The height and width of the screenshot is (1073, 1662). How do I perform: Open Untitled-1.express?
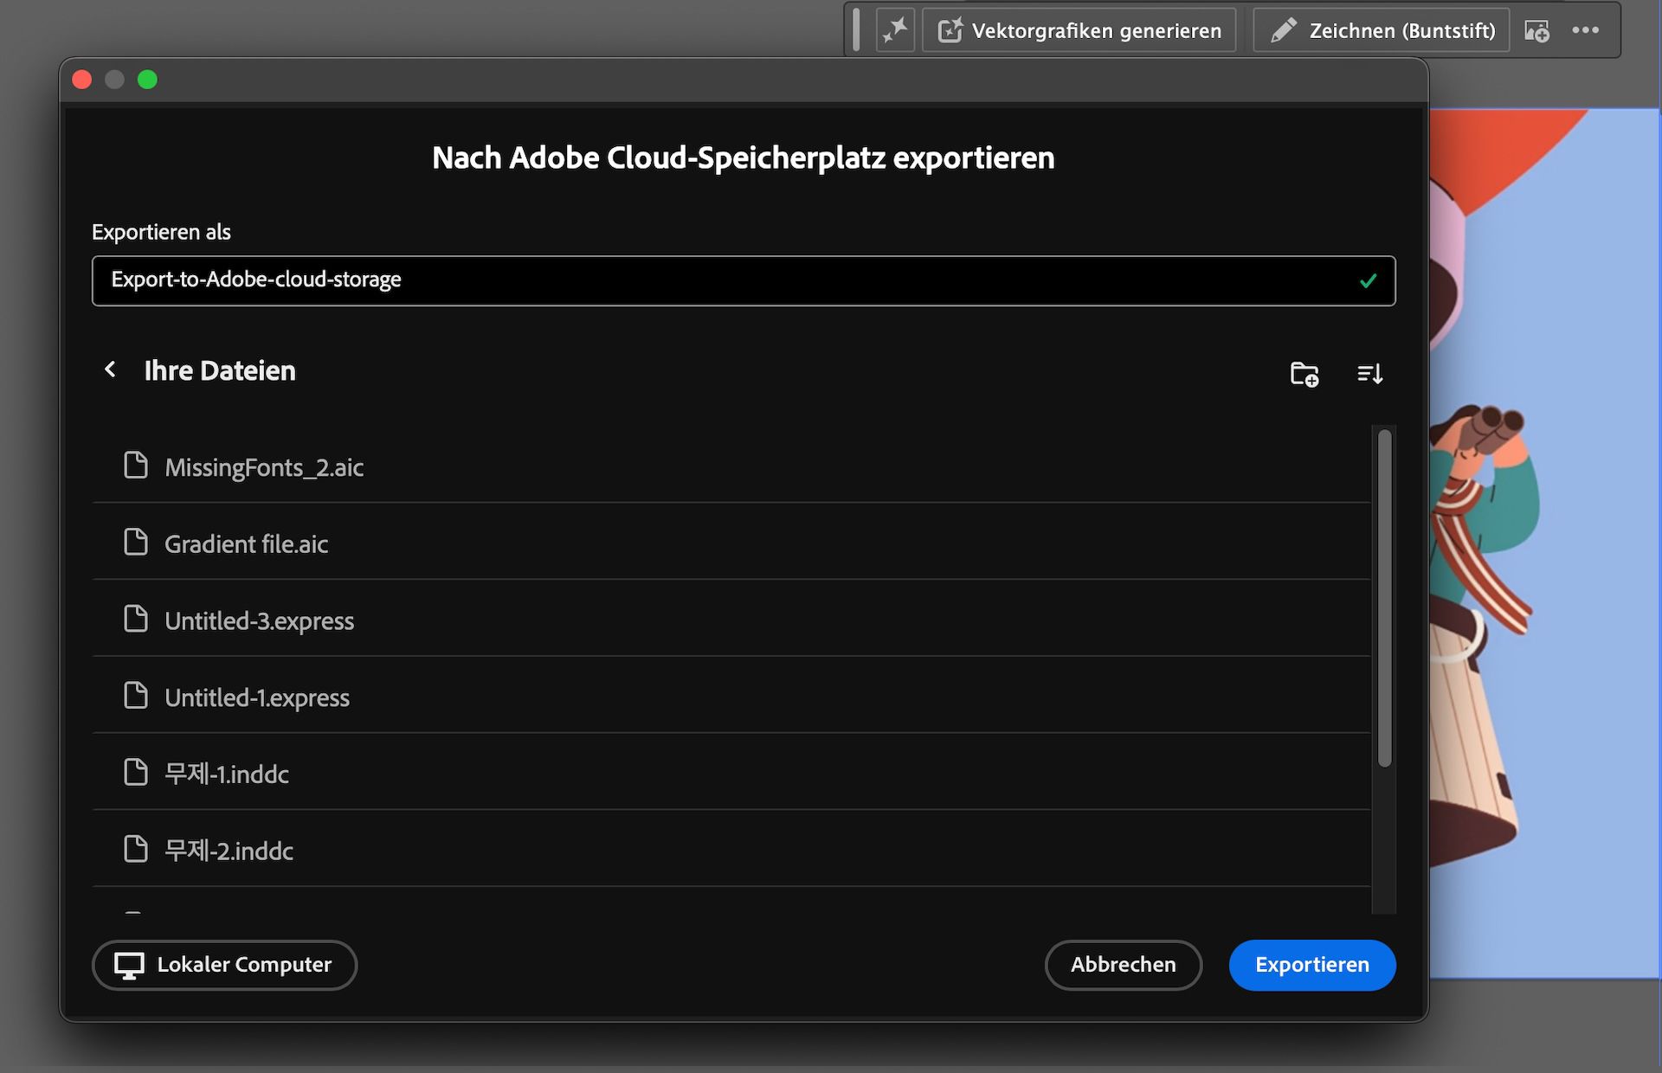[257, 697]
